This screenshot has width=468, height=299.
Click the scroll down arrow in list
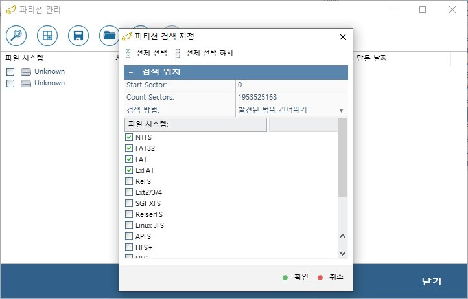pos(343,254)
